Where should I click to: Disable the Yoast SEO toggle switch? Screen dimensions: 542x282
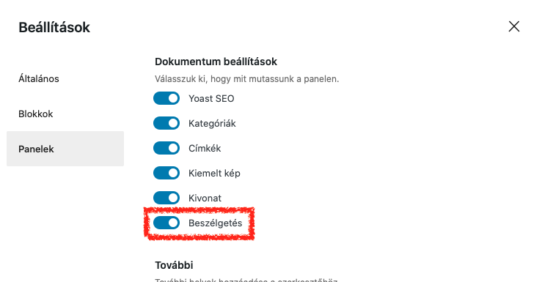(166, 98)
